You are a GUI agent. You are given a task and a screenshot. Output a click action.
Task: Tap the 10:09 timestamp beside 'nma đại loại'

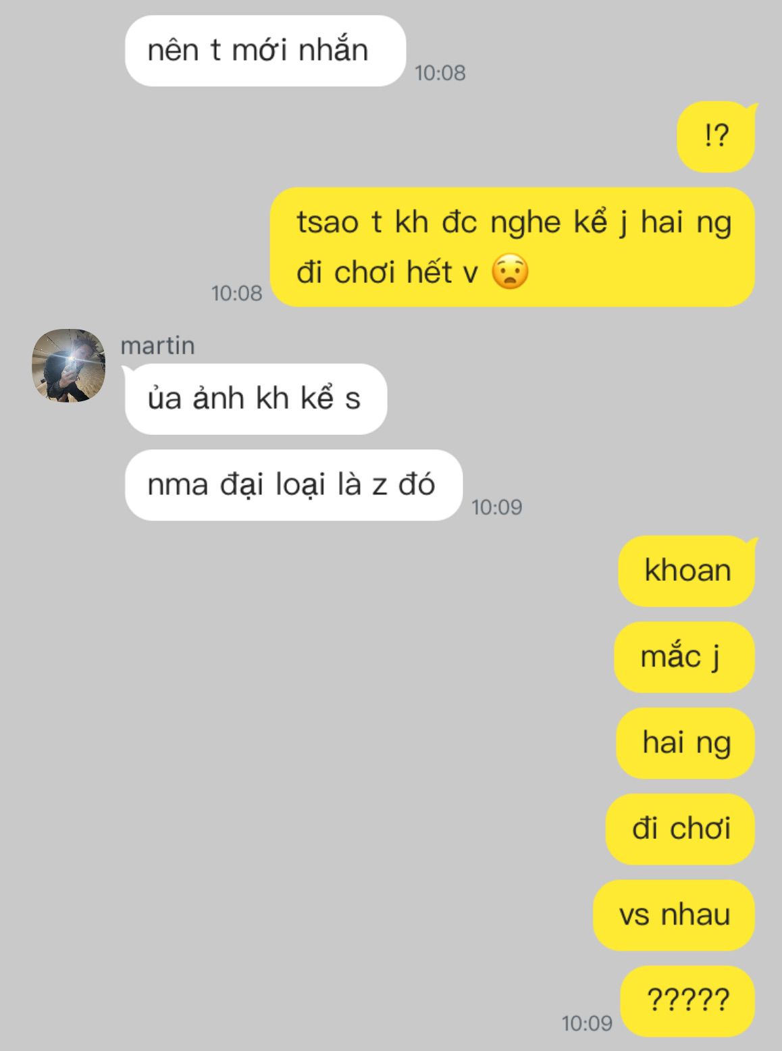(497, 507)
